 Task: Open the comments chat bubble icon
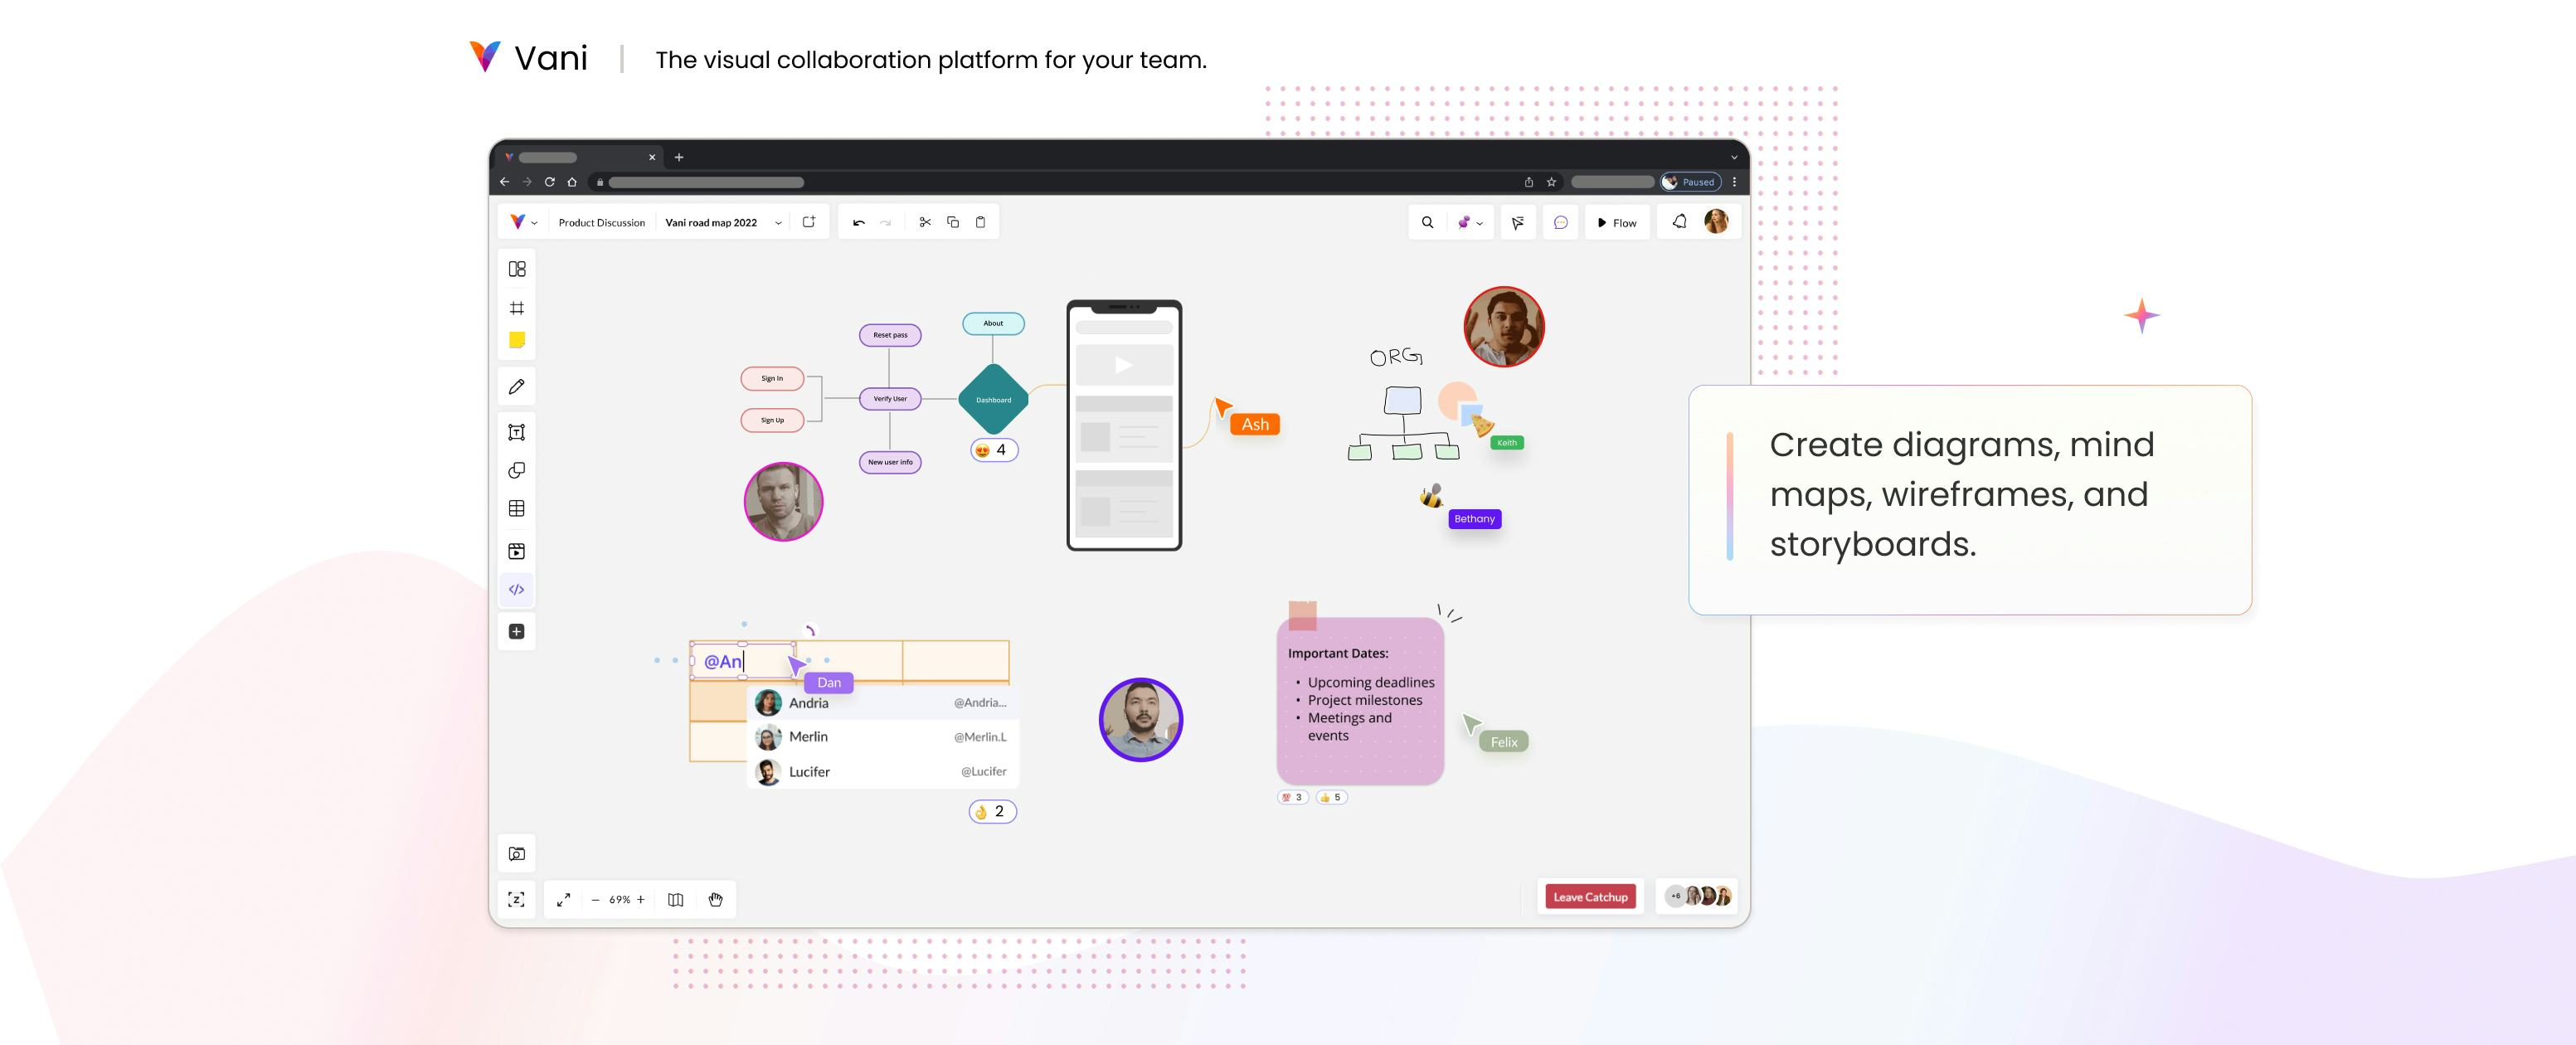pyautogui.click(x=1560, y=222)
